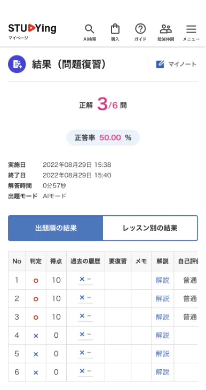
Task: Select 普通 self-rating for question 3
Action: tap(190, 317)
